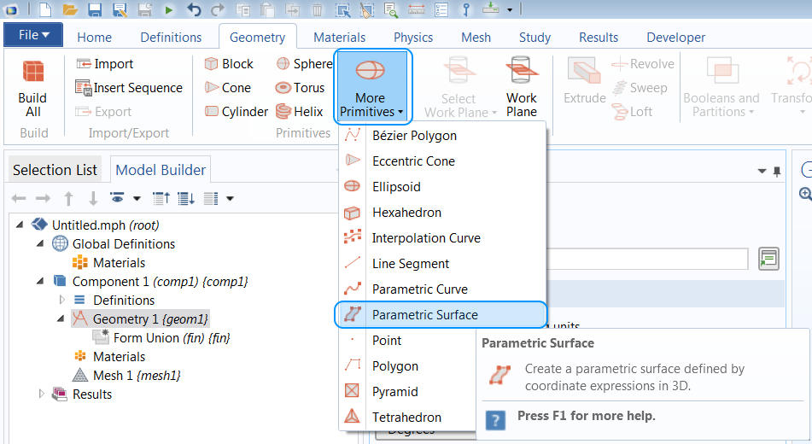Click the Work Plane button
The height and width of the screenshot is (444, 812).
click(522, 87)
